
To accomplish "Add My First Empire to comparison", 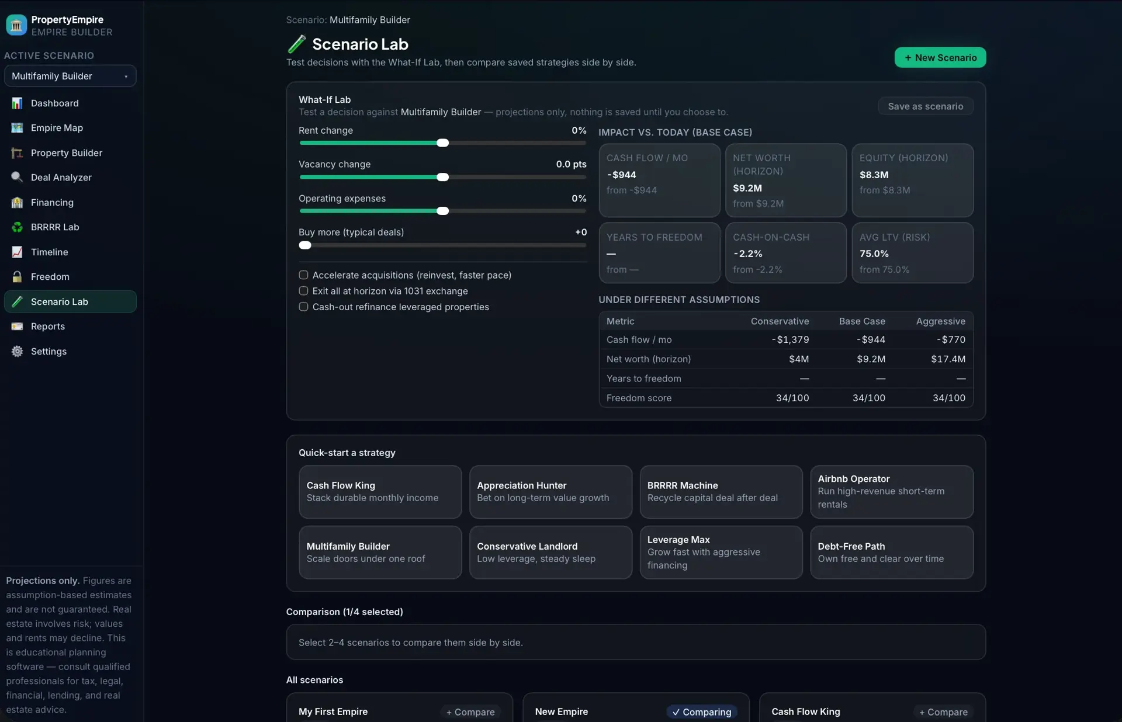I will point(470,712).
